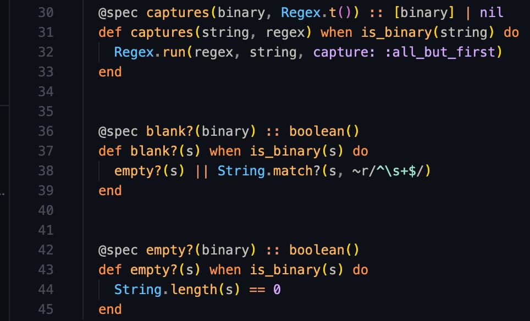Click "def" keyword on line 37
The image size is (530, 321).
[x=110, y=151]
